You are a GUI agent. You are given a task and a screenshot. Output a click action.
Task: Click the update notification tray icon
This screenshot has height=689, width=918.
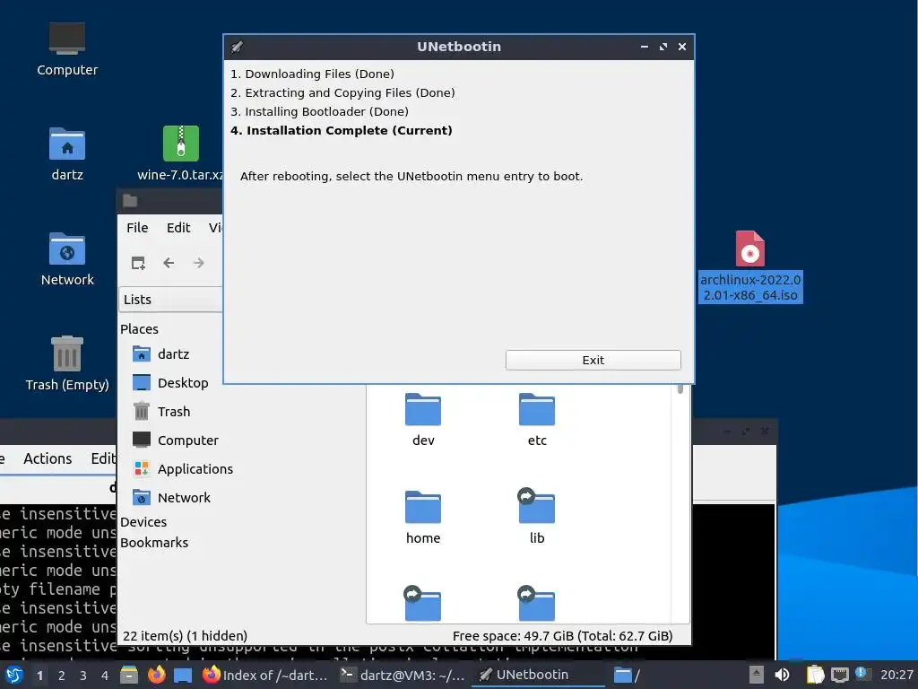862,673
